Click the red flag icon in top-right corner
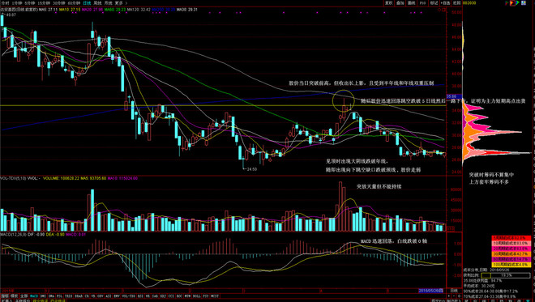The image size is (535, 302). pyautogui.click(x=507, y=3)
